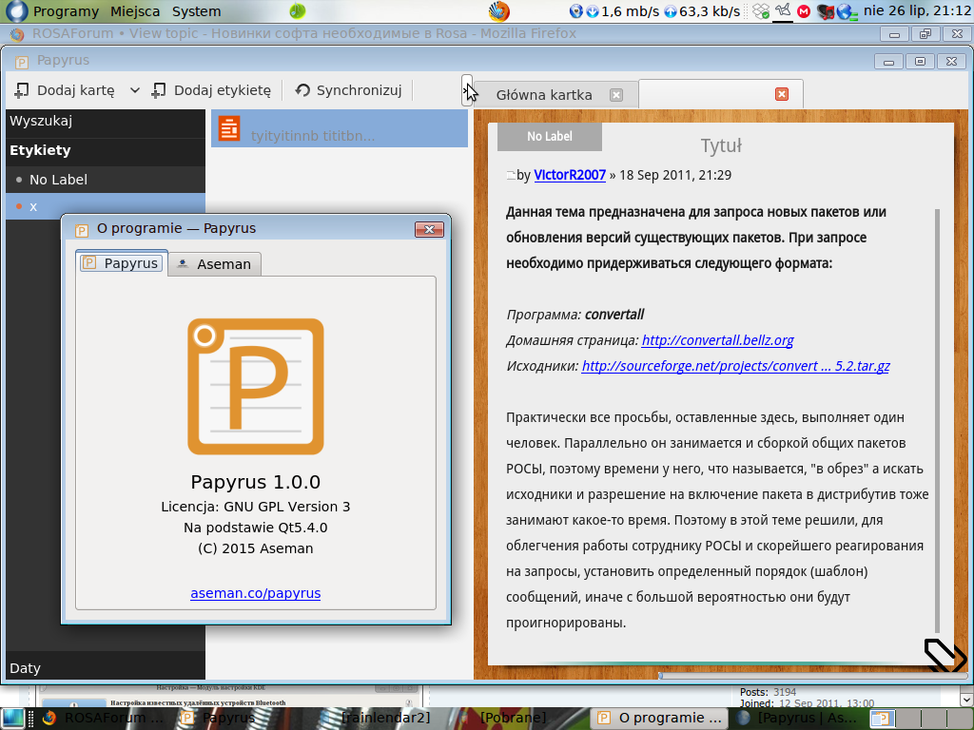Click the note's vertical scrollbar
974x730 pixels.
click(937, 419)
